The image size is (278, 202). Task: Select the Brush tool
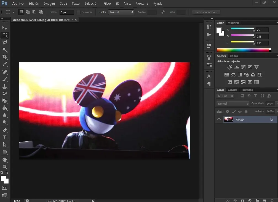click(5, 79)
